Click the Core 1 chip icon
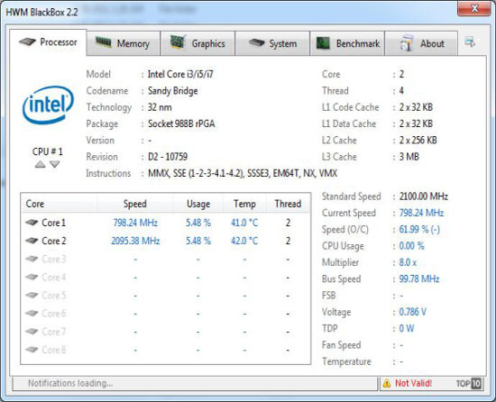The height and width of the screenshot is (402, 496). click(x=32, y=223)
